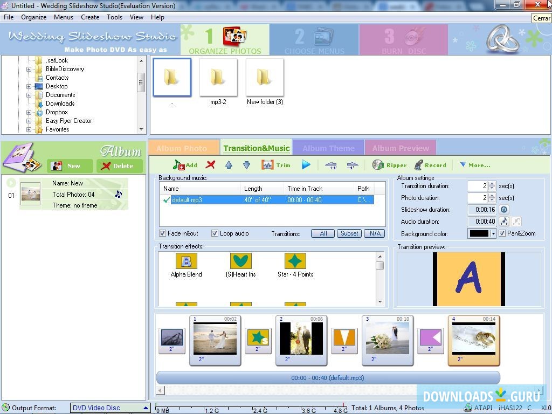Select the Star - 4 Points transition
Image resolution: width=552 pixels, height=414 pixels.
295,266
